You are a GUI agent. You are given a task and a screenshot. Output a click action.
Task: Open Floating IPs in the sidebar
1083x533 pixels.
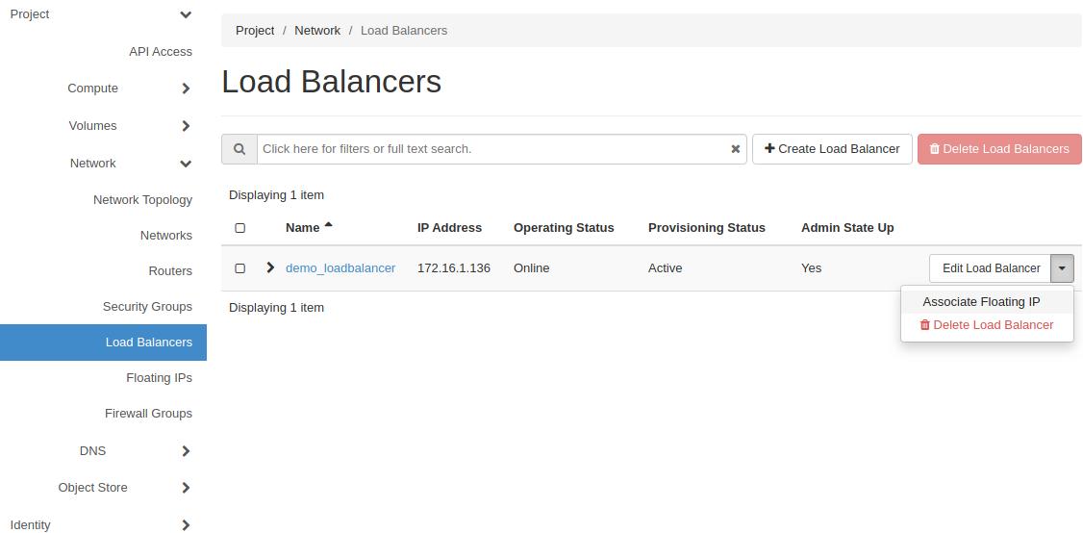tap(159, 378)
